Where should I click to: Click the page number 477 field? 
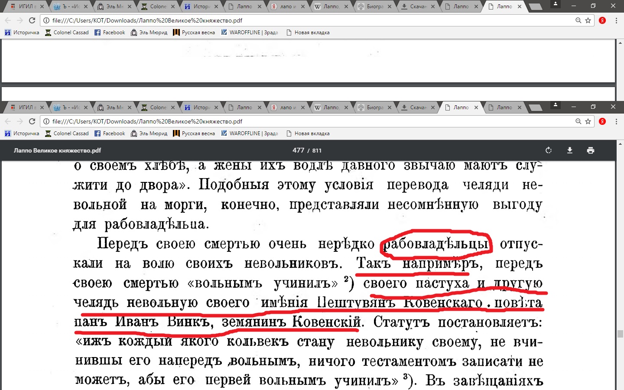[x=298, y=150]
